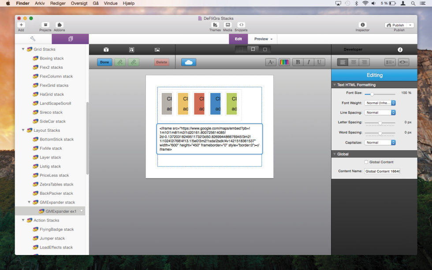Open the Rediger menu
This screenshot has width=432, height=270.
pos(58,3)
